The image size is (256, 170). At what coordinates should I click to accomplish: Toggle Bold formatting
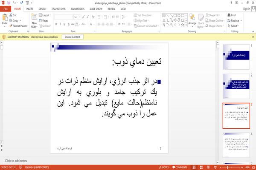point(56,24)
